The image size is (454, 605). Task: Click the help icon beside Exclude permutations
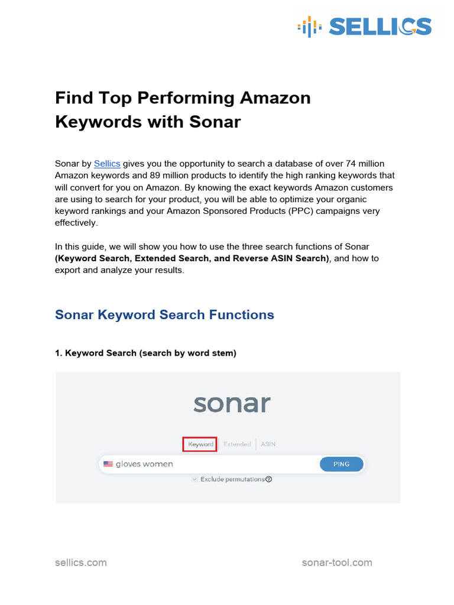[x=269, y=479]
